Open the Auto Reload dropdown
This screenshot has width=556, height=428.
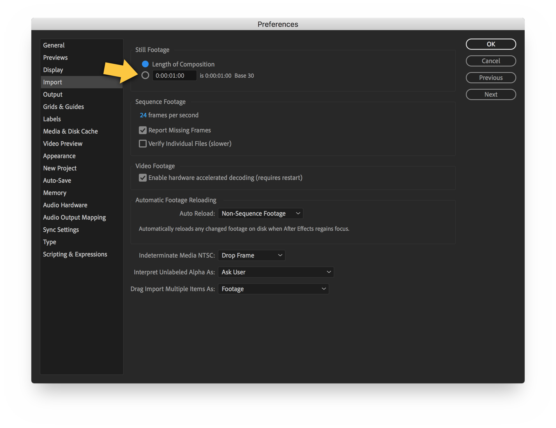pyautogui.click(x=260, y=213)
